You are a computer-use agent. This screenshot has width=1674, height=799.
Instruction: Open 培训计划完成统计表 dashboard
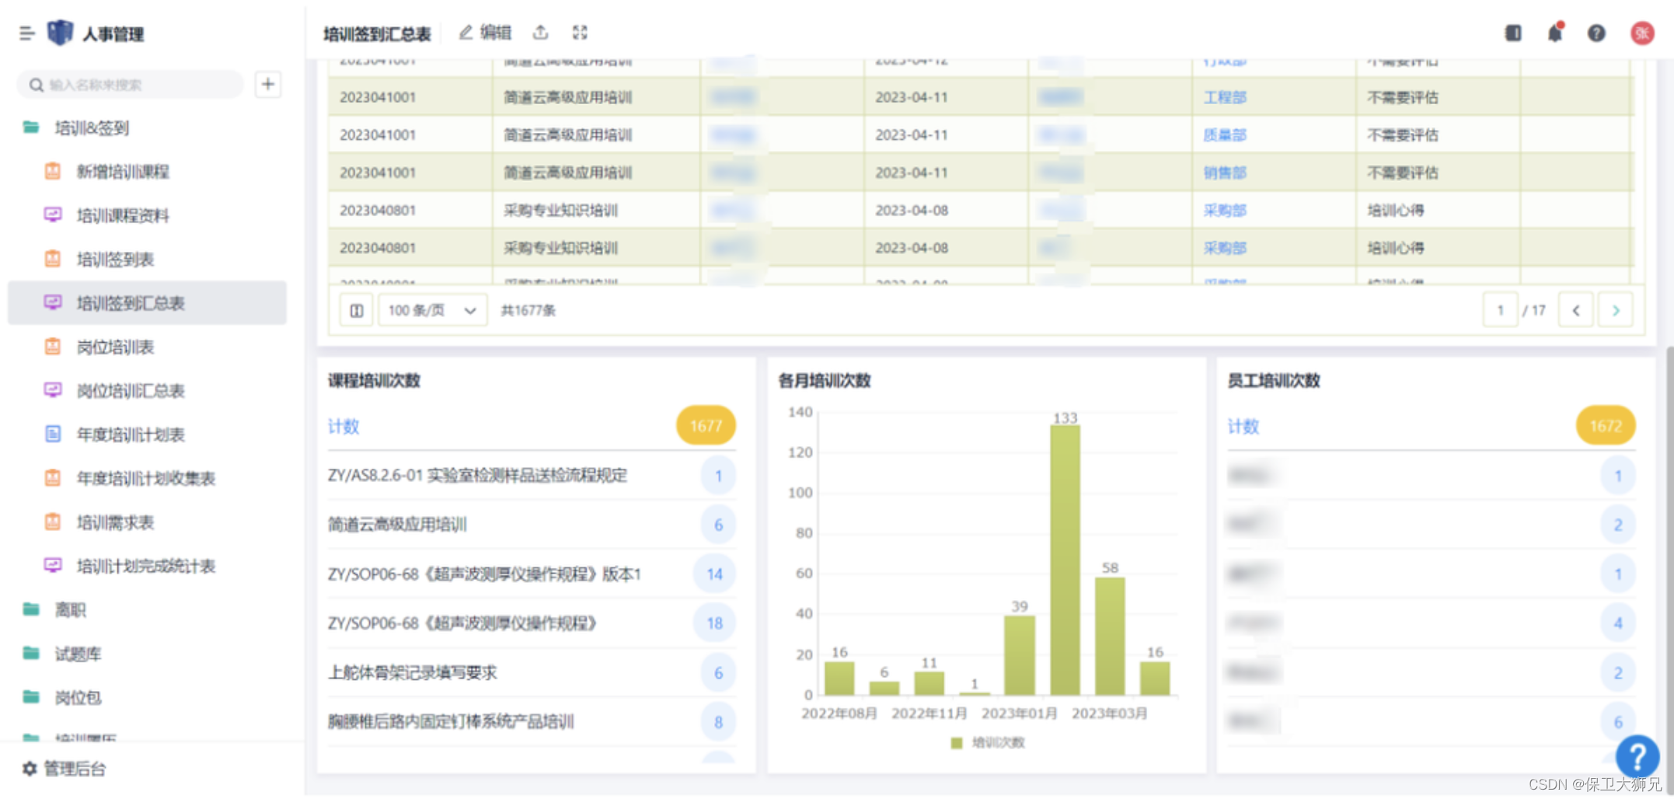click(145, 566)
